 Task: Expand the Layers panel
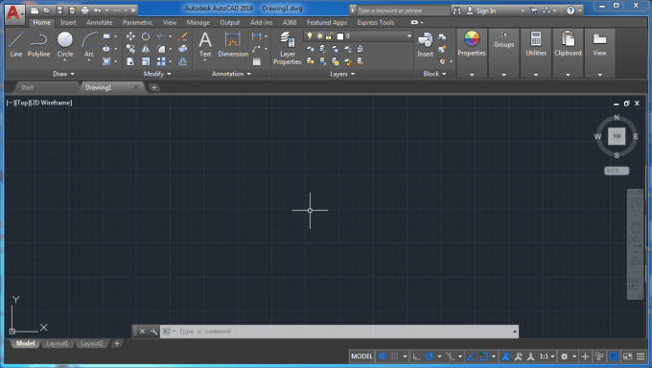coord(342,74)
